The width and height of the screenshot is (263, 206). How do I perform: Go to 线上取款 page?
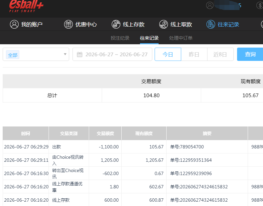(176, 24)
